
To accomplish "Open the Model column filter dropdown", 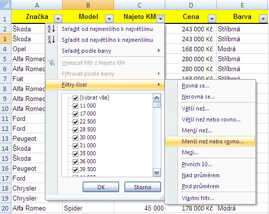I will click(x=109, y=18).
